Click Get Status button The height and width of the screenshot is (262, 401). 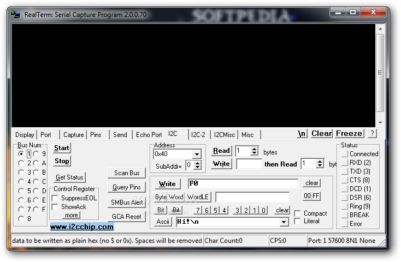click(x=69, y=177)
